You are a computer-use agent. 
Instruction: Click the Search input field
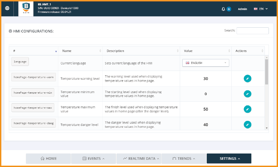click(x=253, y=31)
